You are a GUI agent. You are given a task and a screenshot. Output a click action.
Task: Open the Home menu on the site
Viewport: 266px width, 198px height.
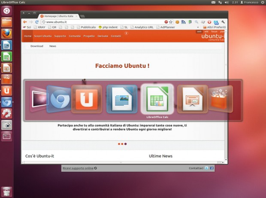[27, 36]
